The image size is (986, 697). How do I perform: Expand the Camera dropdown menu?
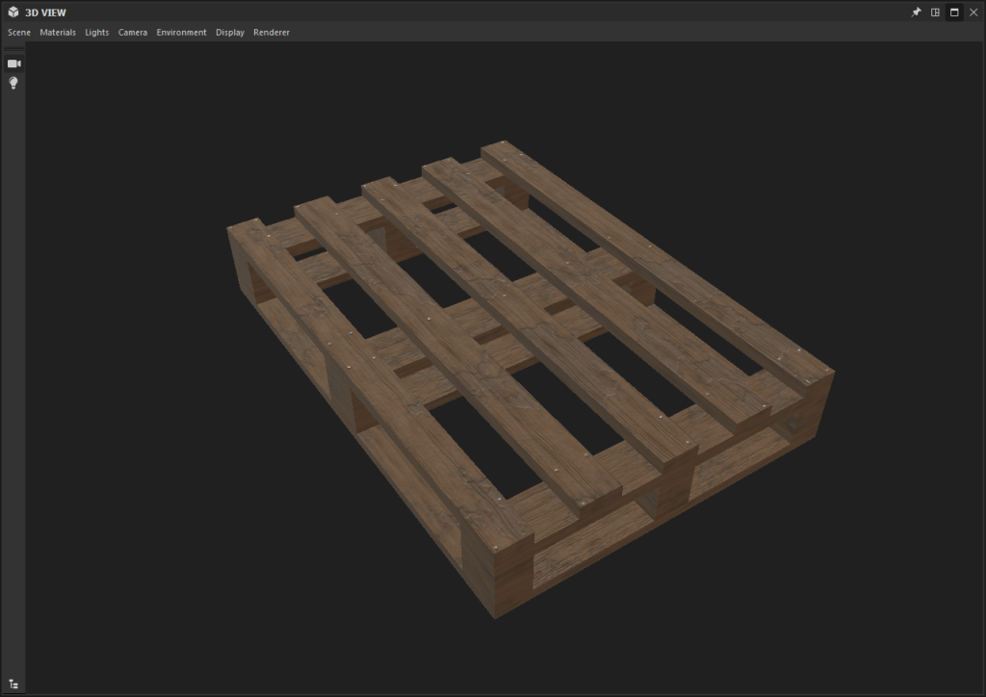pos(133,33)
